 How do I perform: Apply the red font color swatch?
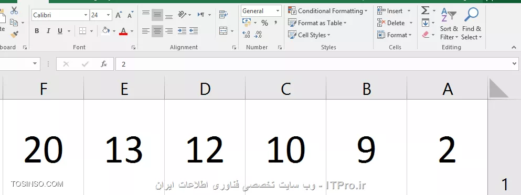pyautogui.click(x=123, y=31)
